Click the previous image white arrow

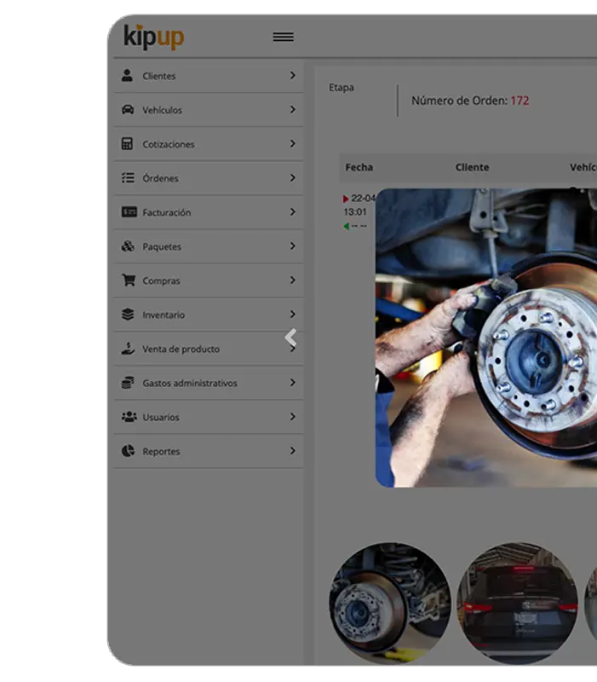coord(290,337)
